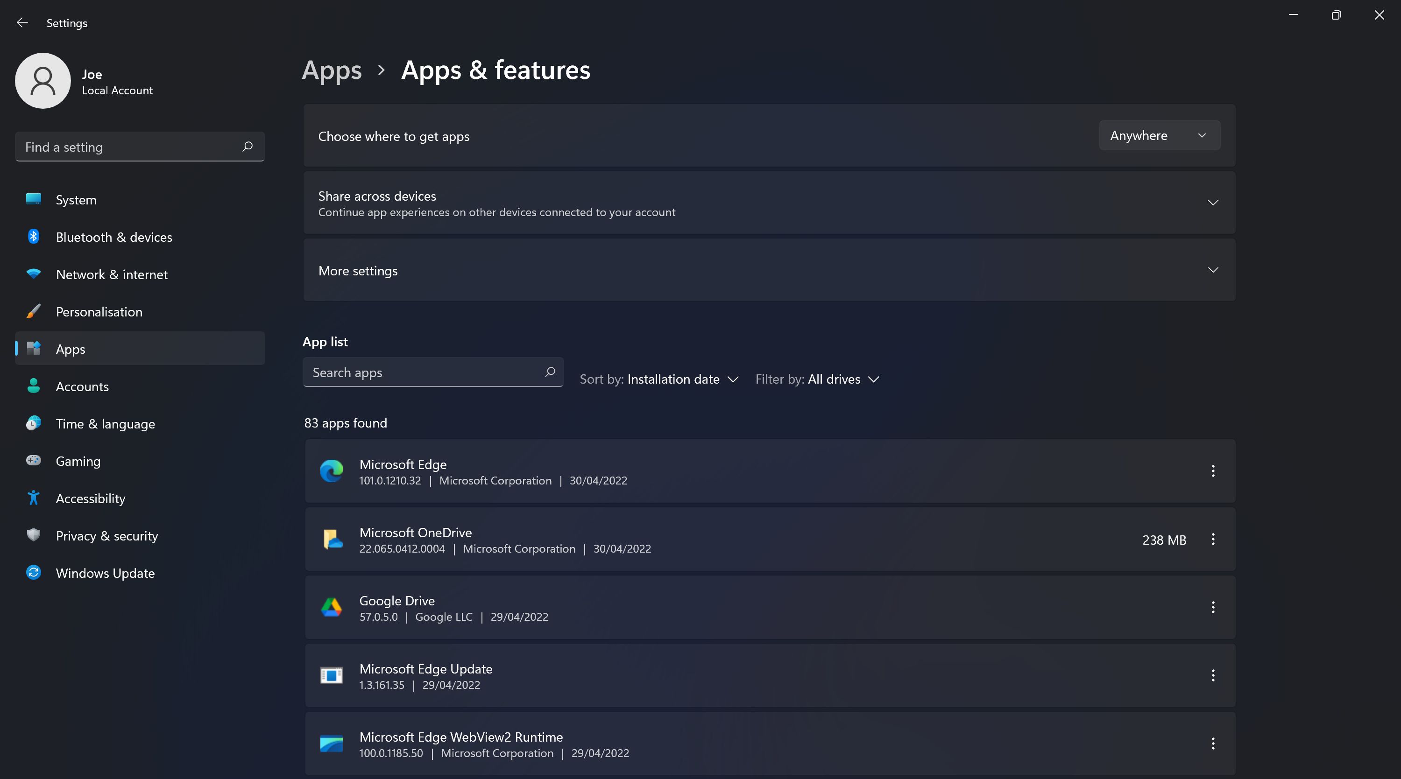The height and width of the screenshot is (779, 1401).
Task: Open Privacy & security settings
Action: (106, 535)
